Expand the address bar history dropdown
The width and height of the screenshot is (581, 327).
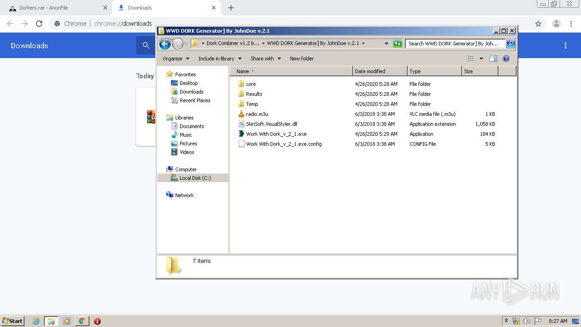[x=386, y=44]
